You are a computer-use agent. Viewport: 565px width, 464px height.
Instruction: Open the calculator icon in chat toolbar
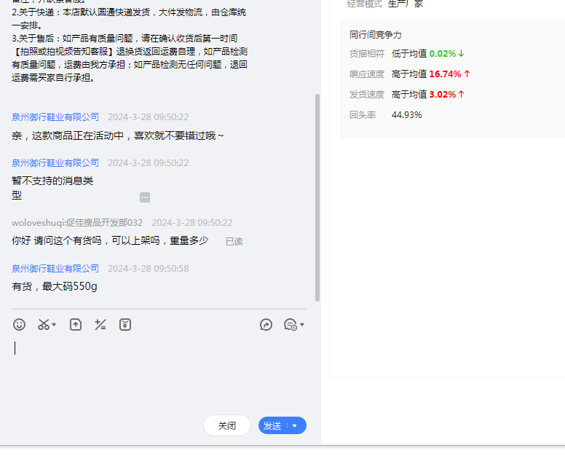pos(100,325)
